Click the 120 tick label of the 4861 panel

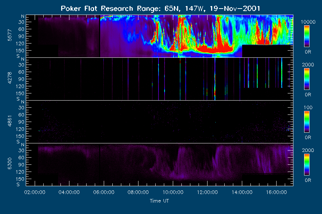[x=20, y=129]
